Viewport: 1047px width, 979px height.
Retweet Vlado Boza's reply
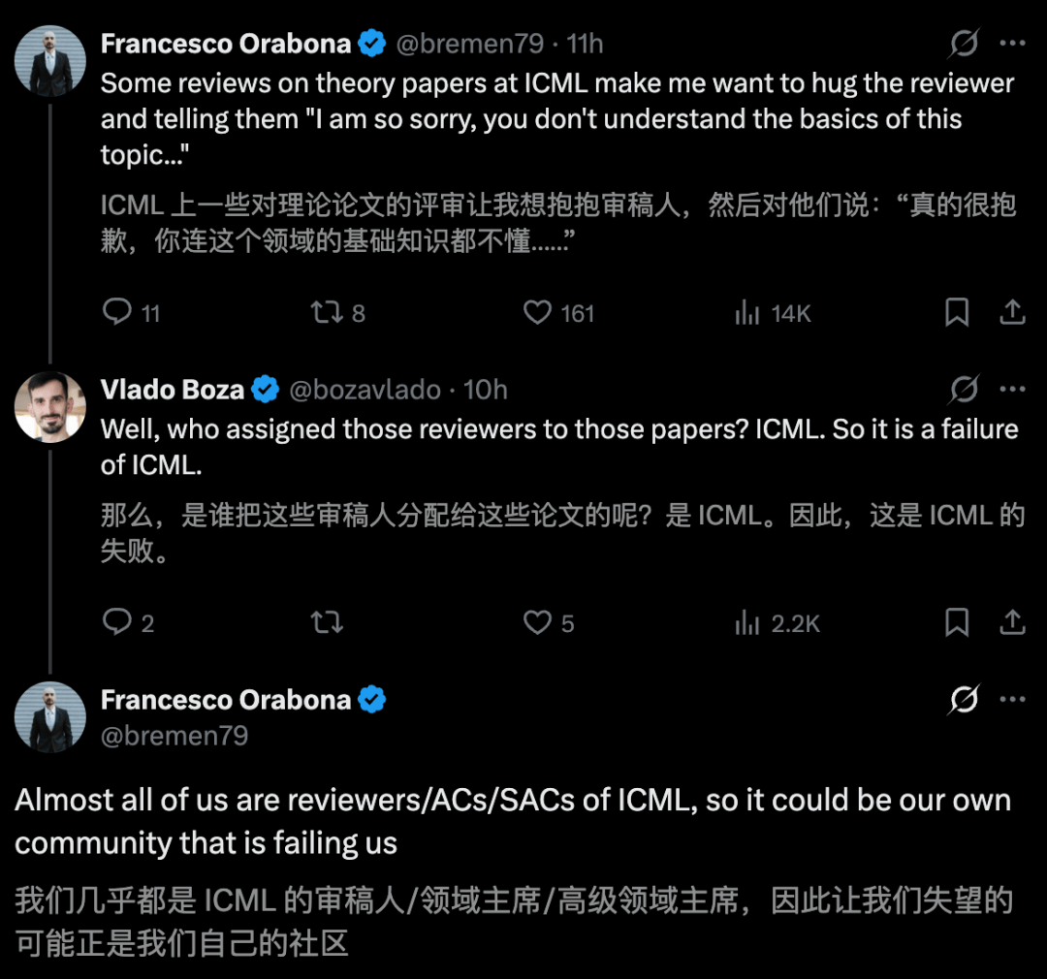pos(327,622)
